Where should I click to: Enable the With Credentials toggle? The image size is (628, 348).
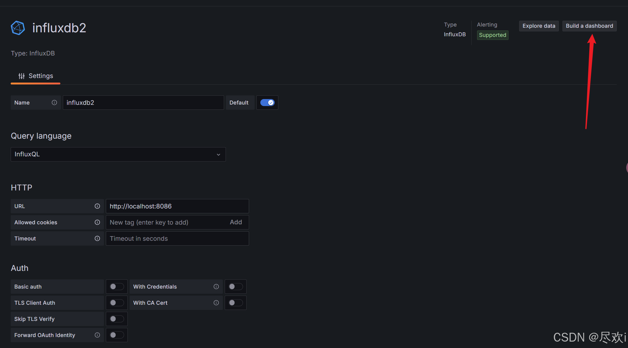pyautogui.click(x=236, y=287)
